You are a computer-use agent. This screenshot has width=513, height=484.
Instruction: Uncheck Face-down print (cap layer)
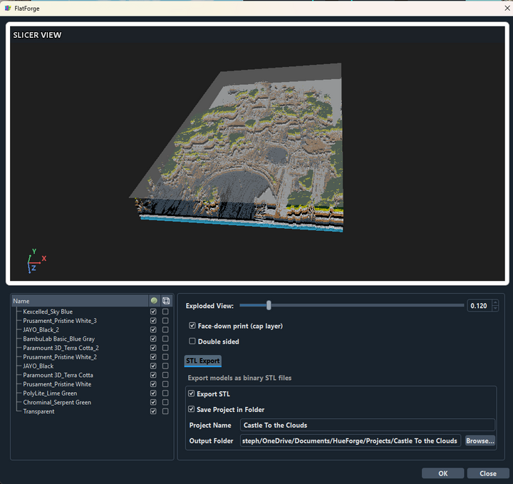(x=192, y=326)
